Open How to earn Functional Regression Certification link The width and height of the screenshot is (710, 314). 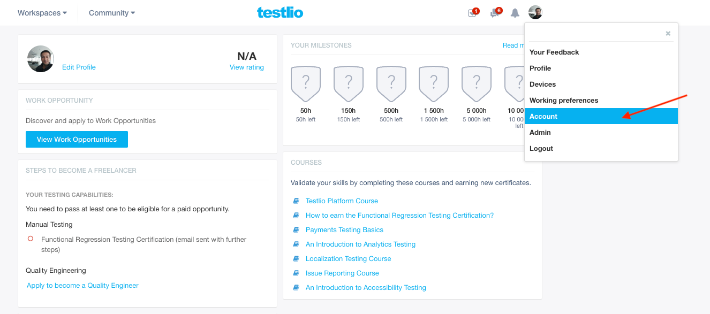[x=399, y=215]
